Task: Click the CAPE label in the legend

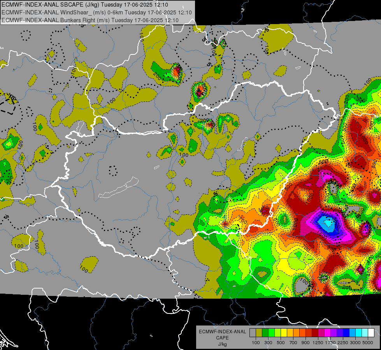Action: pyautogui.click(x=222, y=338)
